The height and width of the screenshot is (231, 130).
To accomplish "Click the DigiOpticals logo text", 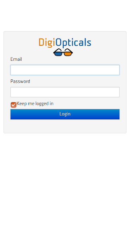I will (x=65, y=43).
